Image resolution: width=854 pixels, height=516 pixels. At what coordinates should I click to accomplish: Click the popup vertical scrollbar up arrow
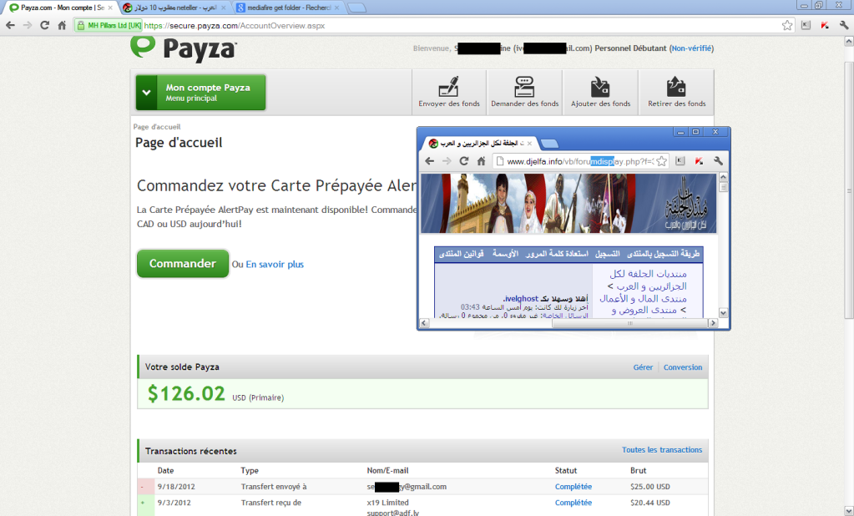point(723,176)
